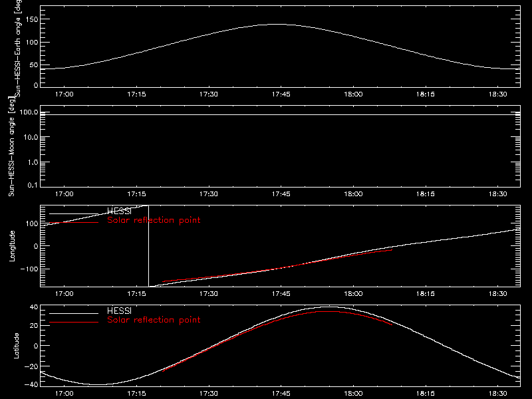Click 18:00 time label under Sun-HESSI-Moon plot

click(353, 194)
